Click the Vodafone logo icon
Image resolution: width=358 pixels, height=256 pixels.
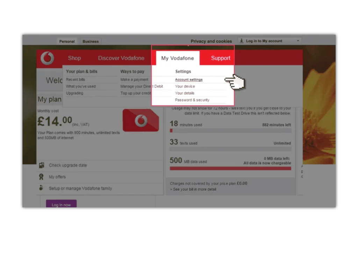tap(47, 58)
